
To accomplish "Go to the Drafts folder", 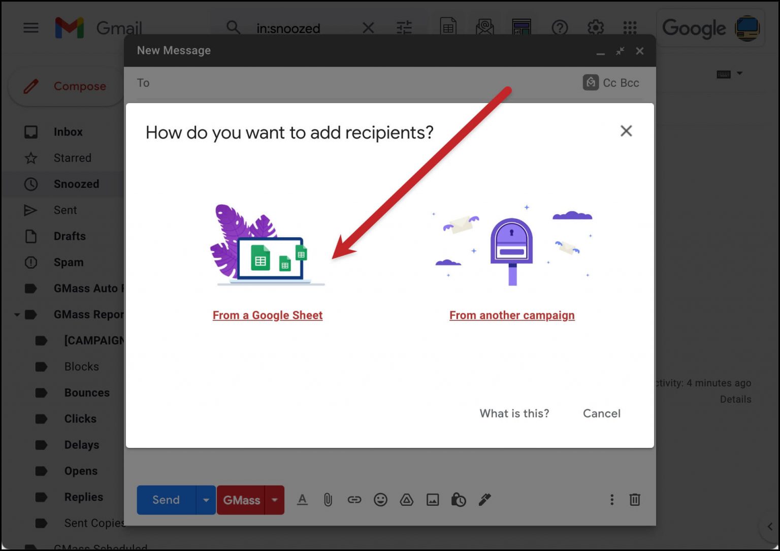I will pos(70,236).
